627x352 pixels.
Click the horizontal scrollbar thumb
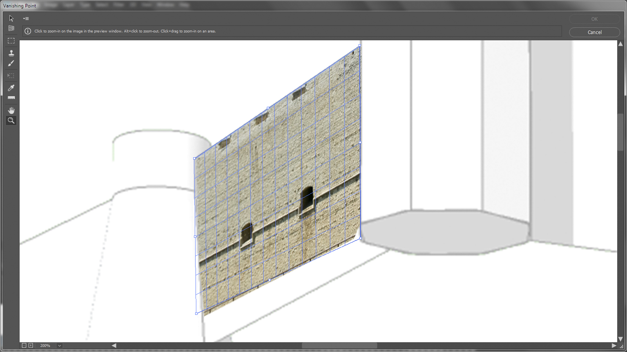[339, 346]
